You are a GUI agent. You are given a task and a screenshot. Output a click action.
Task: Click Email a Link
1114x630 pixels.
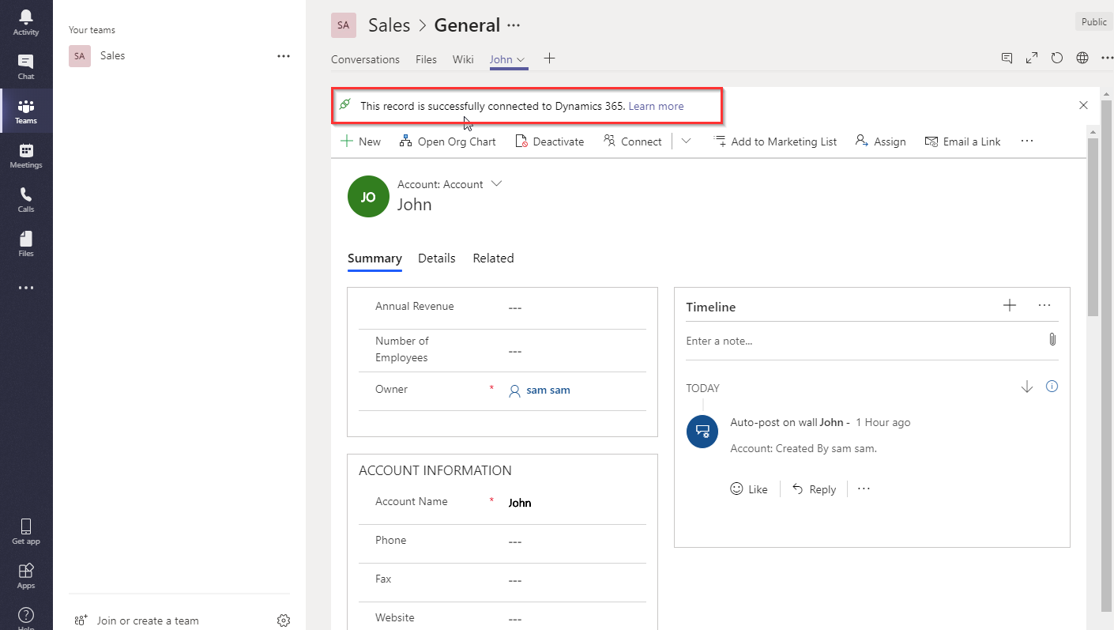pyautogui.click(x=962, y=141)
